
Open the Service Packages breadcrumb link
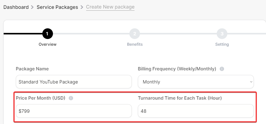pyautogui.click(x=57, y=7)
